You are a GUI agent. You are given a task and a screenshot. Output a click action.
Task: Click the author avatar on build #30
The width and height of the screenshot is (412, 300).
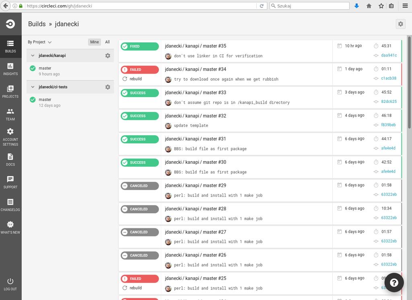tap(168, 173)
